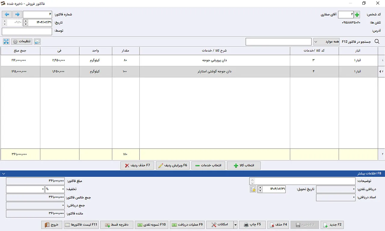
Task: Click delivery date stepper arrows
Action: click(x=260, y=189)
